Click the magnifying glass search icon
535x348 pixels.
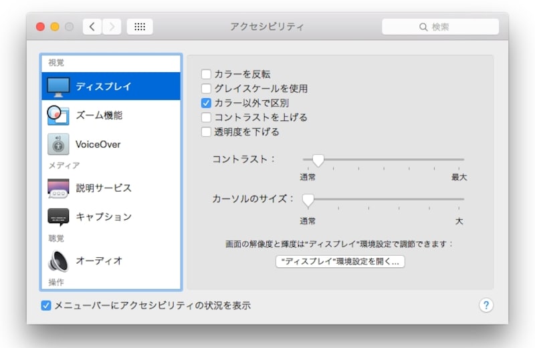[x=423, y=27]
